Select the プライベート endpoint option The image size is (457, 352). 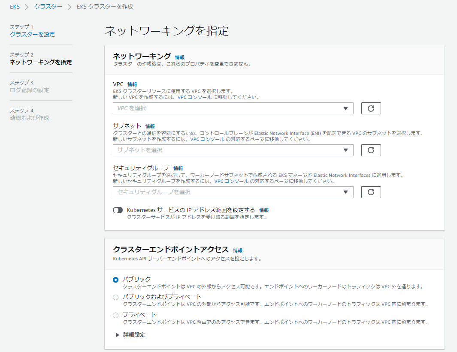click(115, 315)
